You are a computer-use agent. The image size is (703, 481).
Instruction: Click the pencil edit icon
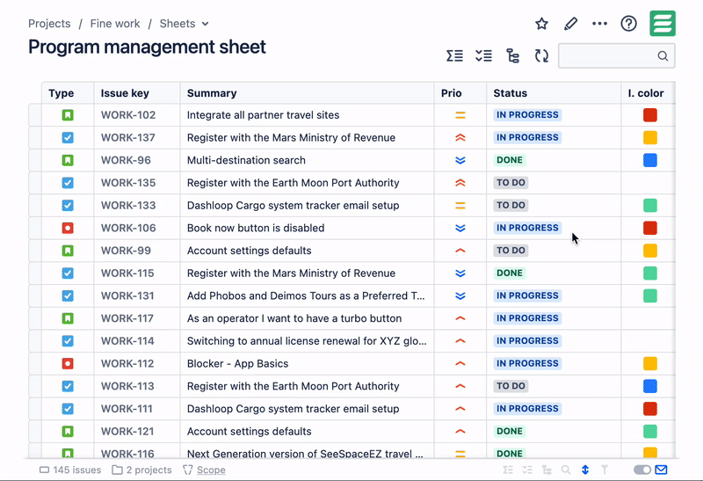[x=570, y=24]
